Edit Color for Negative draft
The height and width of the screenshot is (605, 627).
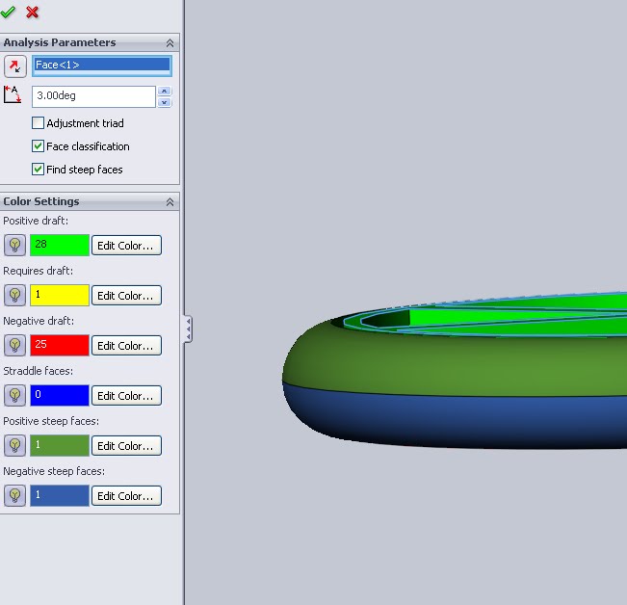click(126, 345)
